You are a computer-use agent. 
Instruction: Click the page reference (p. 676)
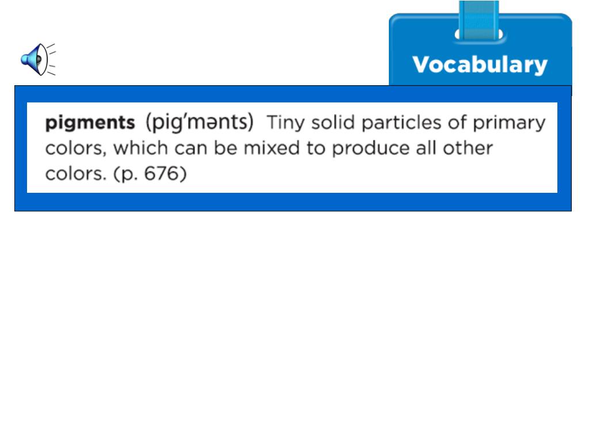tap(150, 174)
